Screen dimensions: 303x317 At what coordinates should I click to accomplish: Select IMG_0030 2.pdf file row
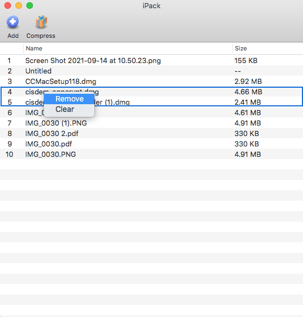tap(151, 133)
